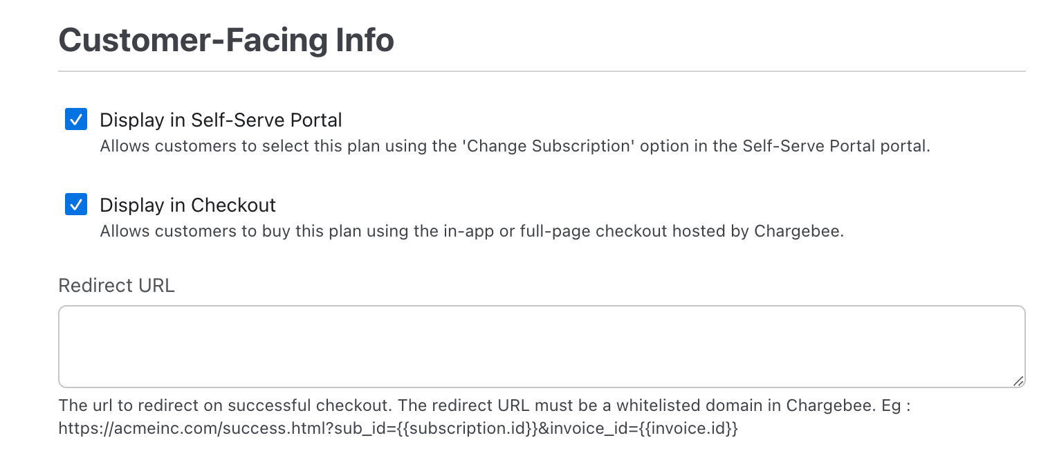Click the "Allows customers to select this plan" description
The height and width of the screenshot is (476, 1057).
pos(515,147)
